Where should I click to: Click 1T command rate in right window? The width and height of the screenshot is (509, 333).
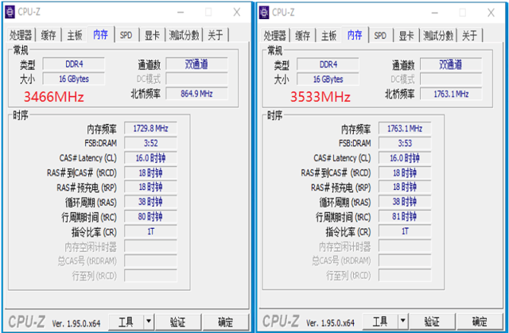(x=405, y=231)
